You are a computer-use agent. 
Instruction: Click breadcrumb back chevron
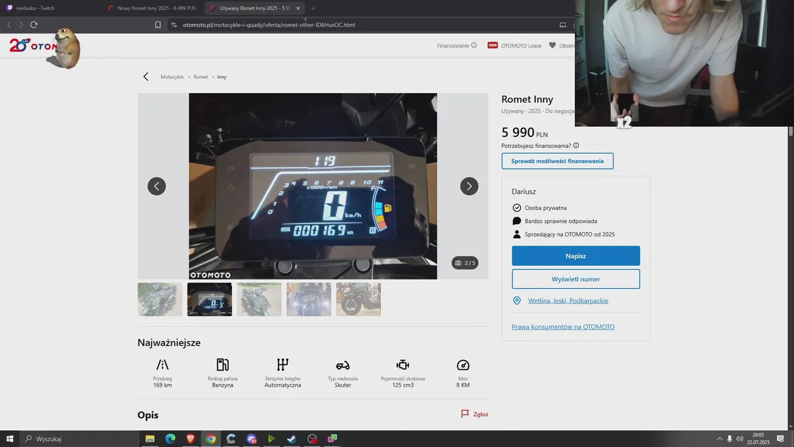[146, 77]
